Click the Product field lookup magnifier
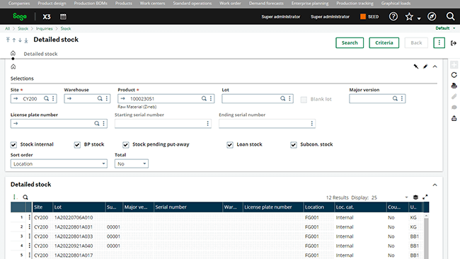Screen dimensions: 460x259 (204, 98)
